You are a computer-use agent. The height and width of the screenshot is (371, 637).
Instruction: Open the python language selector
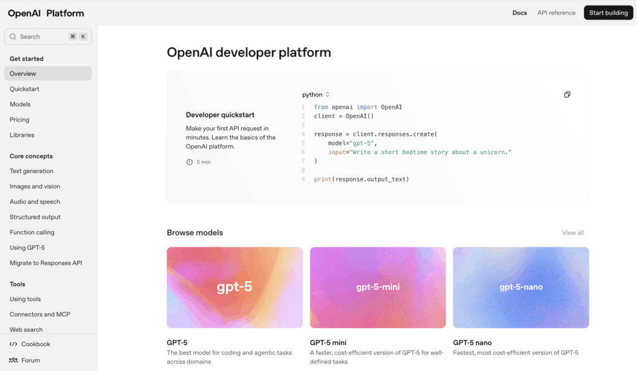(x=312, y=94)
